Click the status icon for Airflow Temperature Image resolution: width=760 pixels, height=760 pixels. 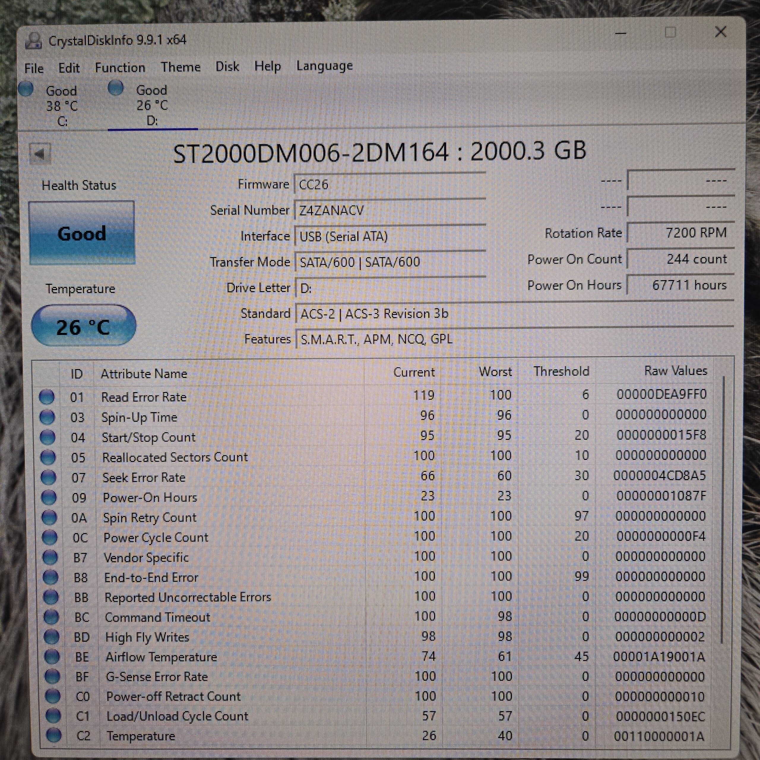pos(52,656)
